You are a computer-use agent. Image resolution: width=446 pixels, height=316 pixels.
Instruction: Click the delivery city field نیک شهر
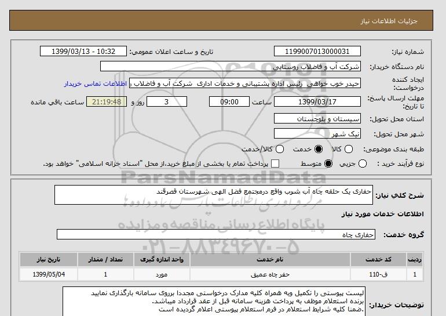coord(317,133)
